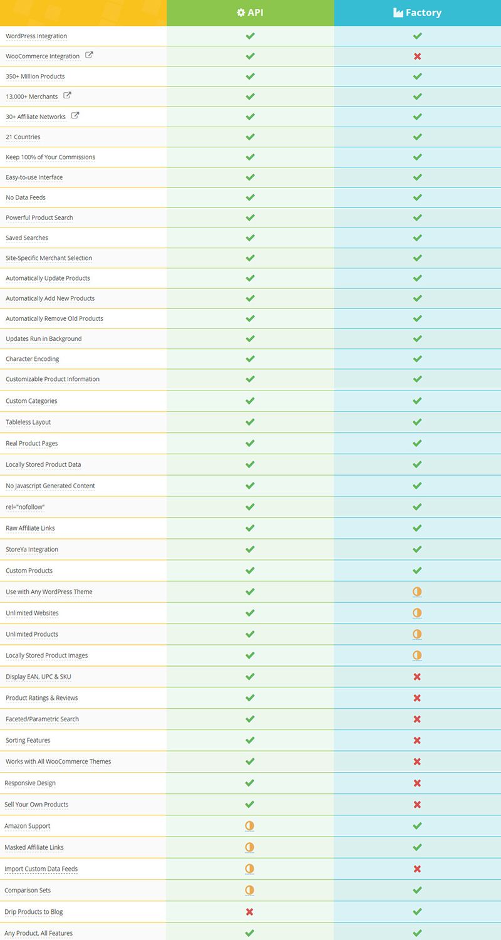Click API checkmark for WordPress Integration row
The width and height of the screenshot is (501, 940).
click(250, 36)
